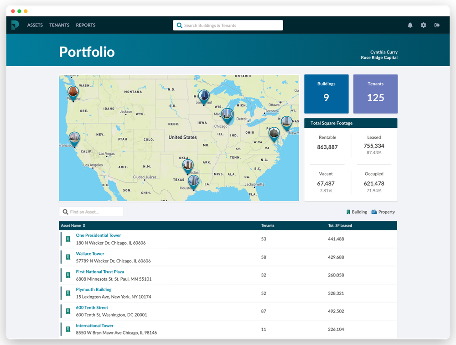Image resolution: width=456 pixels, height=345 pixels.
Task: Click the Houston map pin
Action: 193,182
